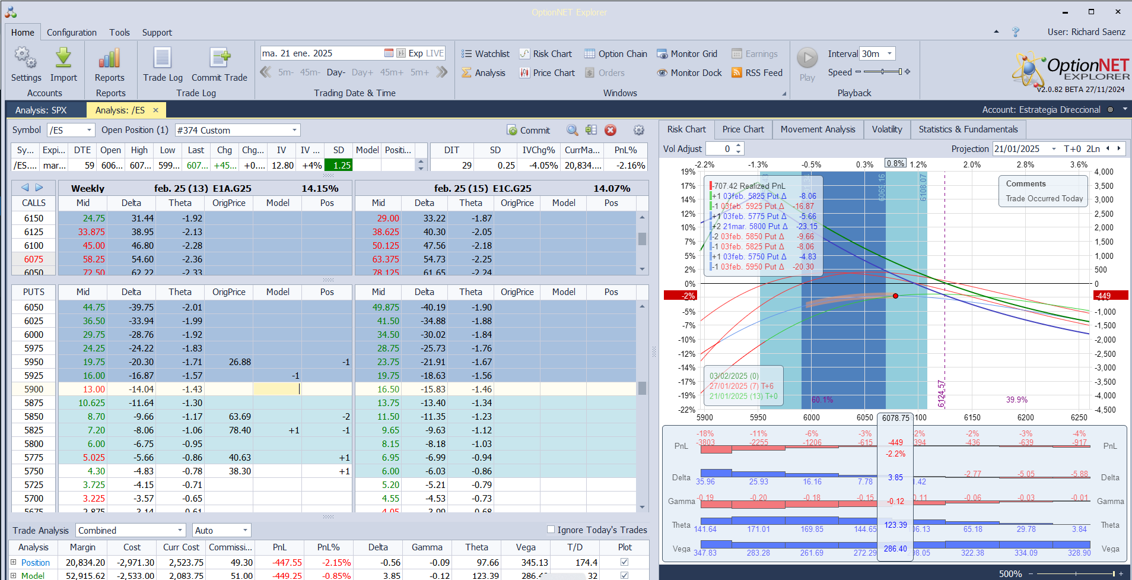Open the Analysis window from ribbon
1132x580 pixels.
coord(484,73)
